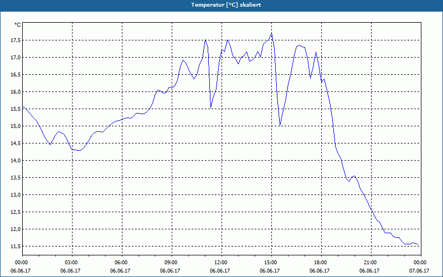Click the 06.06.17 date under 18:00
The width and height of the screenshot is (443, 277).
[x=320, y=270]
